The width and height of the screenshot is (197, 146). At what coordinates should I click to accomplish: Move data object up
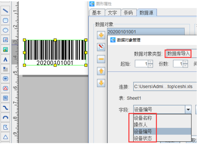(x=101, y=71)
